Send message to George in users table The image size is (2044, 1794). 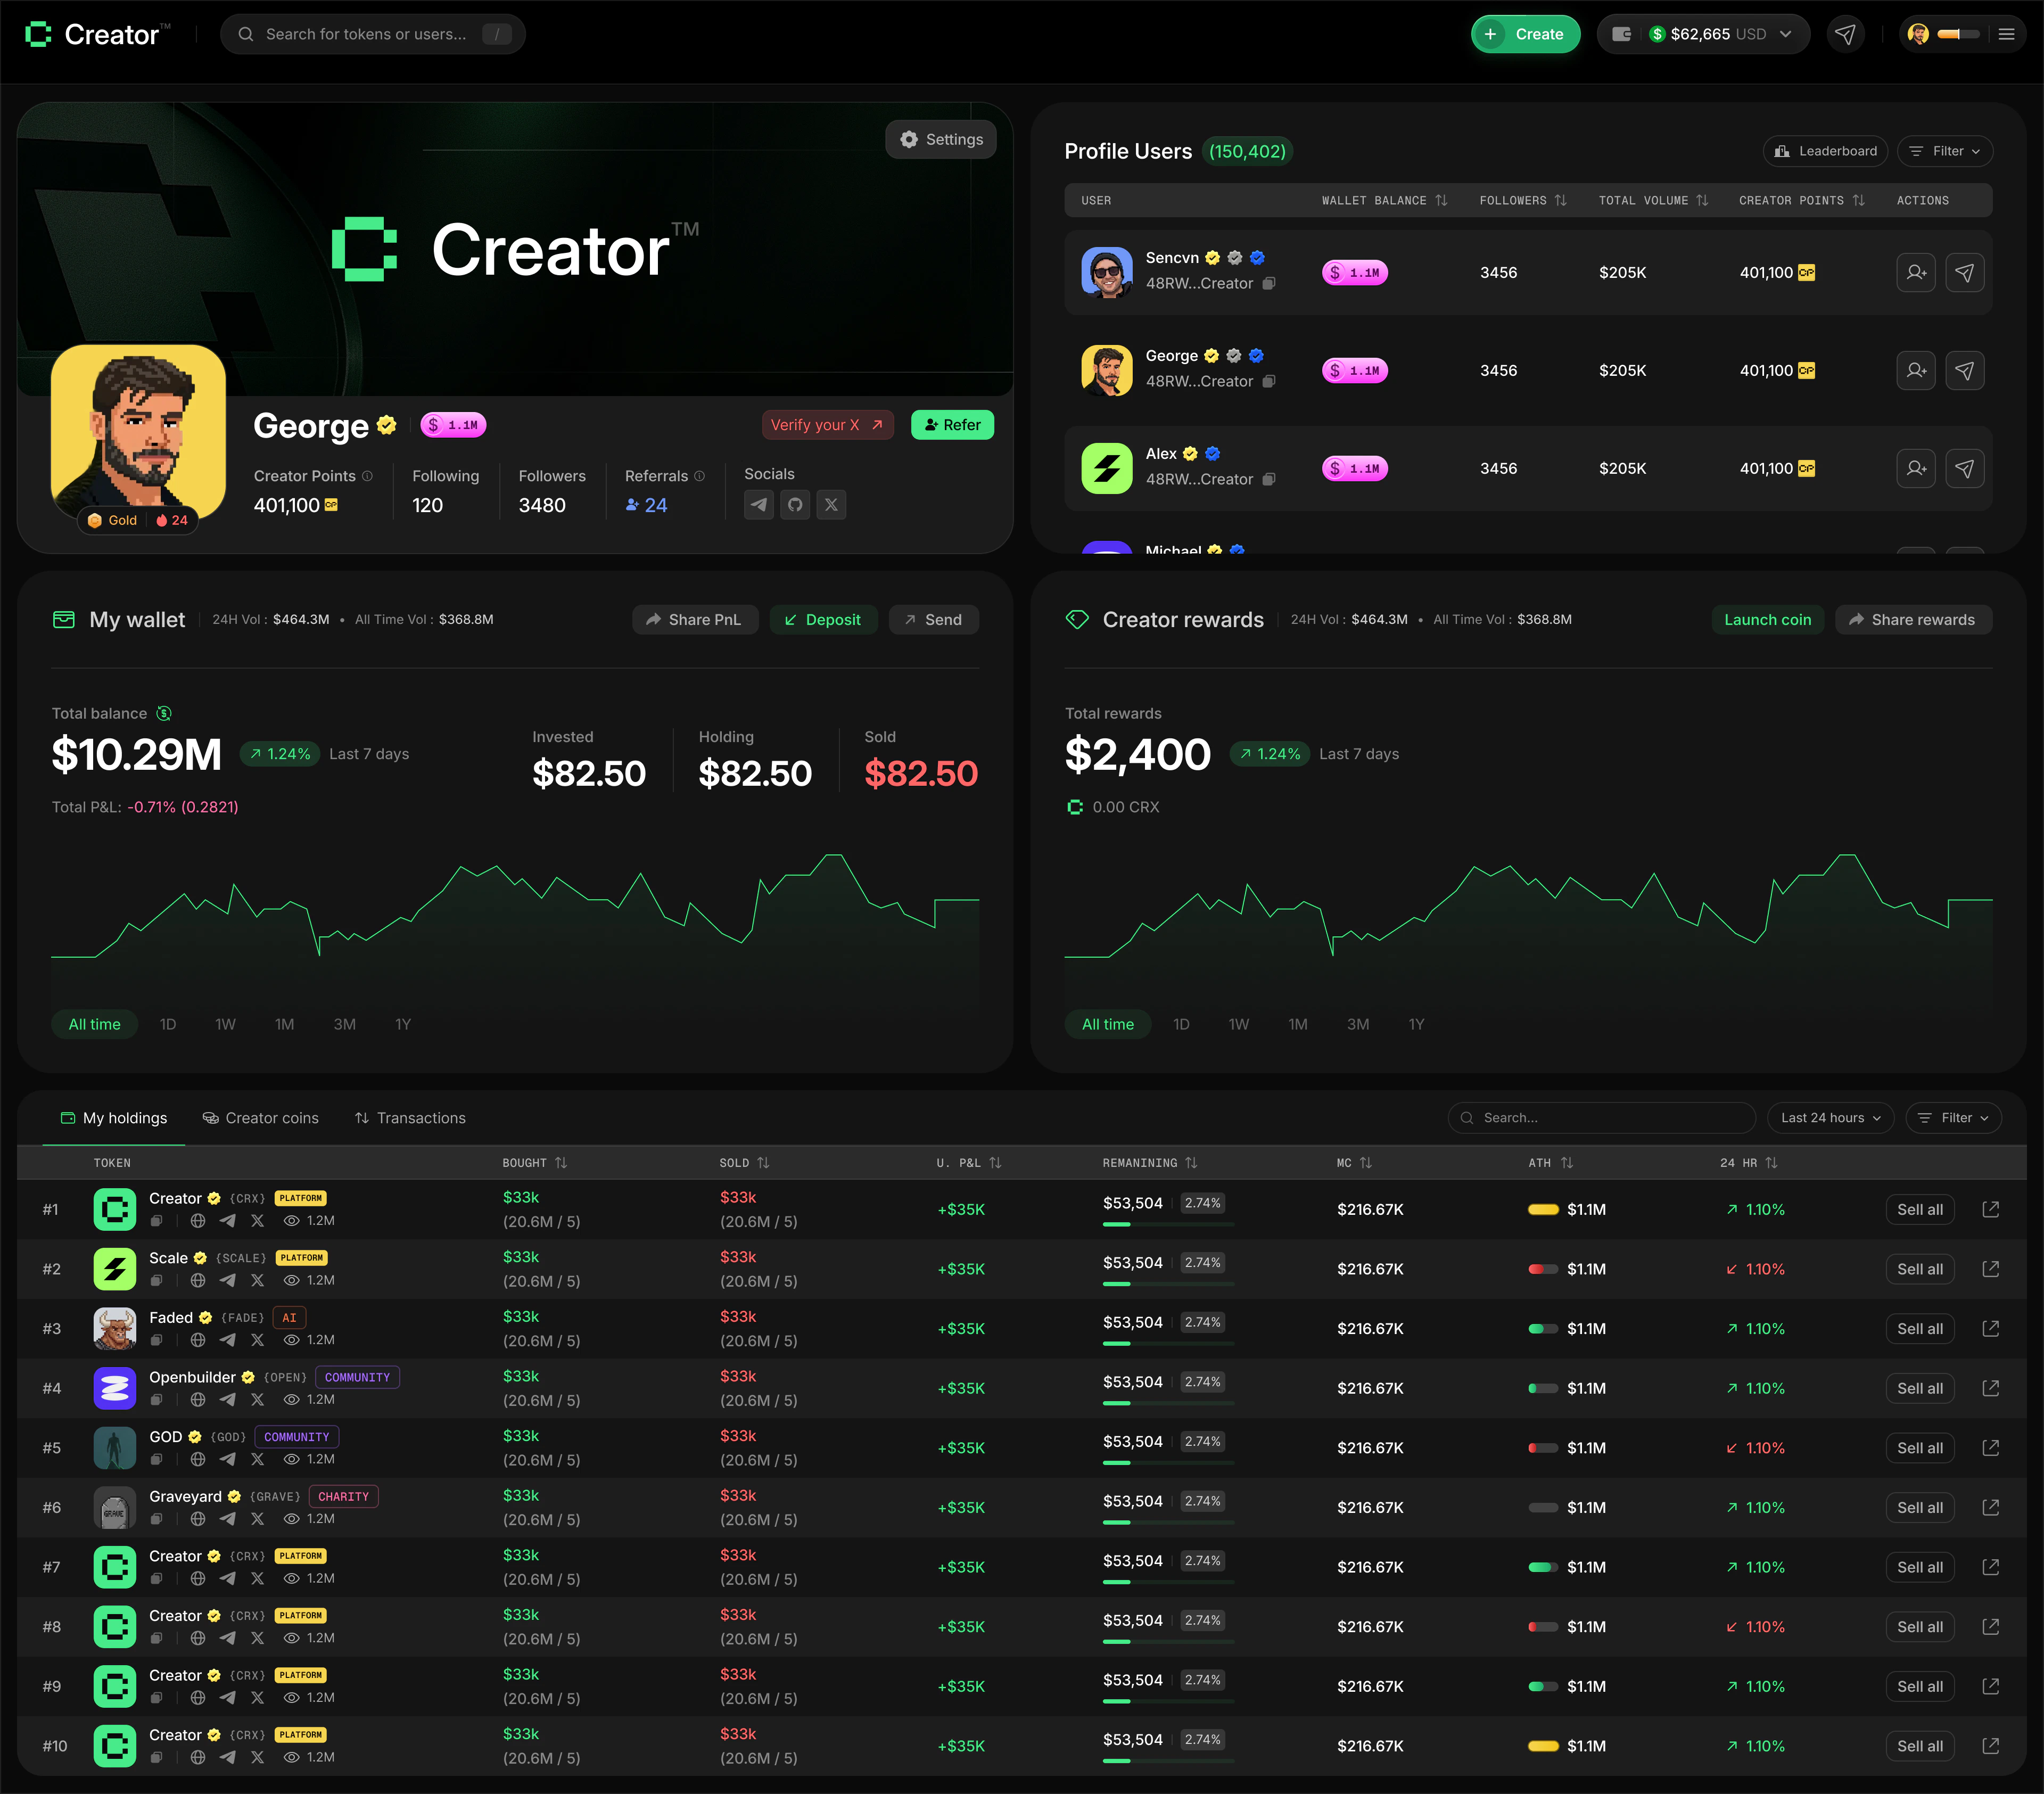tap(1964, 370)
